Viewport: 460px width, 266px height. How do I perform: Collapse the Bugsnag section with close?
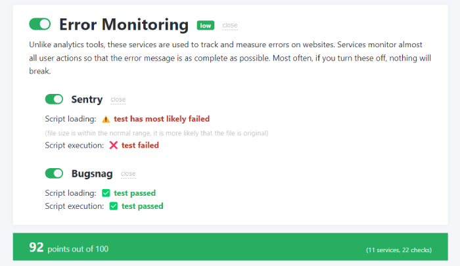(128, 174)
